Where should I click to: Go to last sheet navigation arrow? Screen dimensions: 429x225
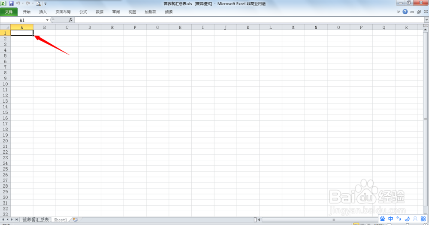pyautogui.click(x=16, y=219)
